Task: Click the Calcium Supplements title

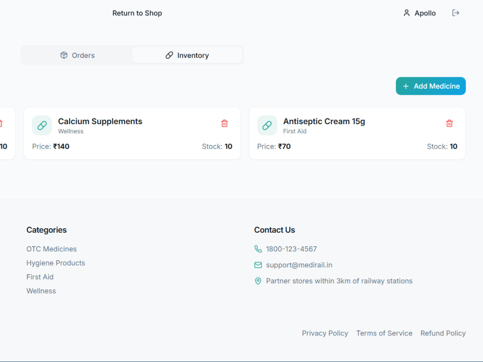Action: [x=100, y=121]
